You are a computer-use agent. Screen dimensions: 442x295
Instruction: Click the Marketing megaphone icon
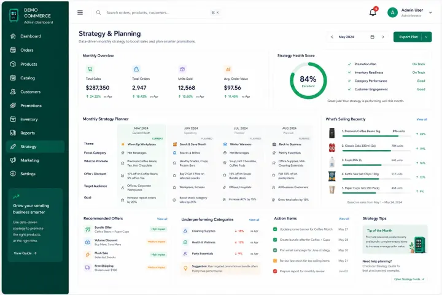pos(13,160)
